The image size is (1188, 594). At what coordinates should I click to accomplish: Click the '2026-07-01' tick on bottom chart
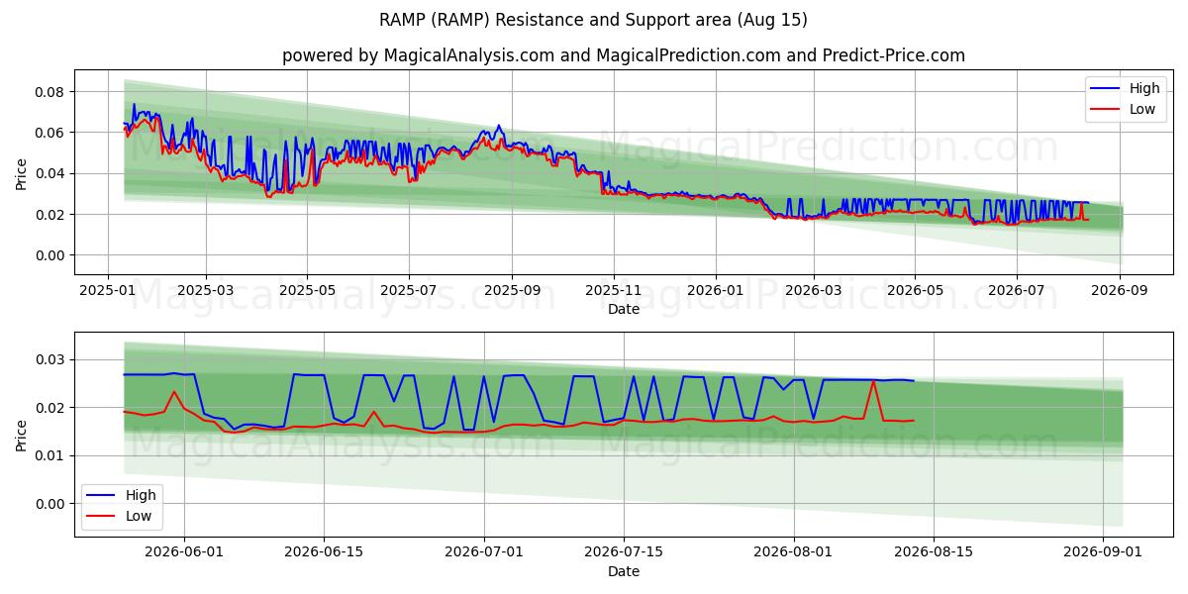(484, 552)
